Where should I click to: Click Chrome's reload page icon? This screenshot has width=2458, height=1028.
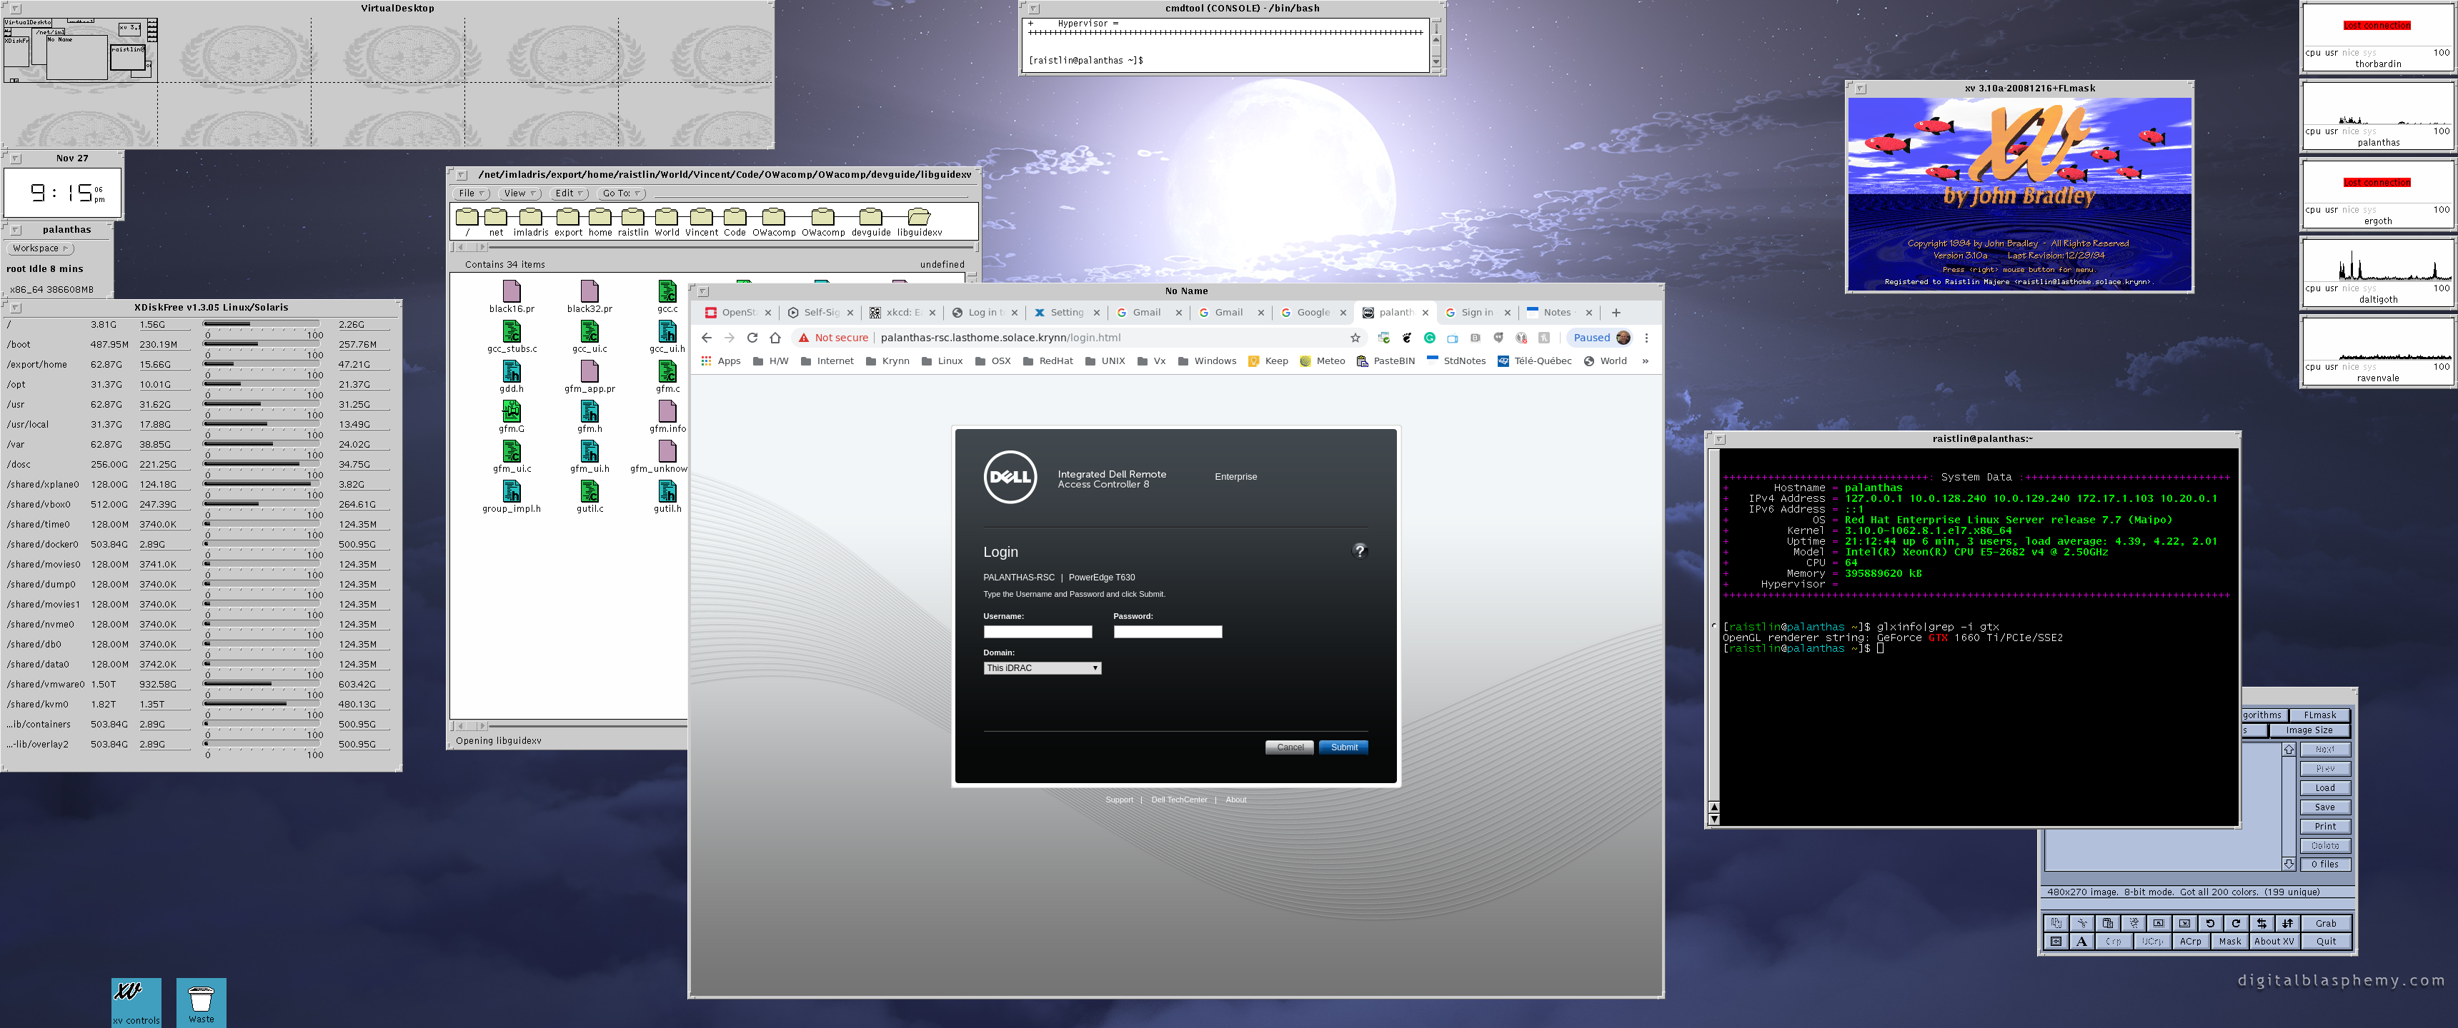click(x=752, y=338)
